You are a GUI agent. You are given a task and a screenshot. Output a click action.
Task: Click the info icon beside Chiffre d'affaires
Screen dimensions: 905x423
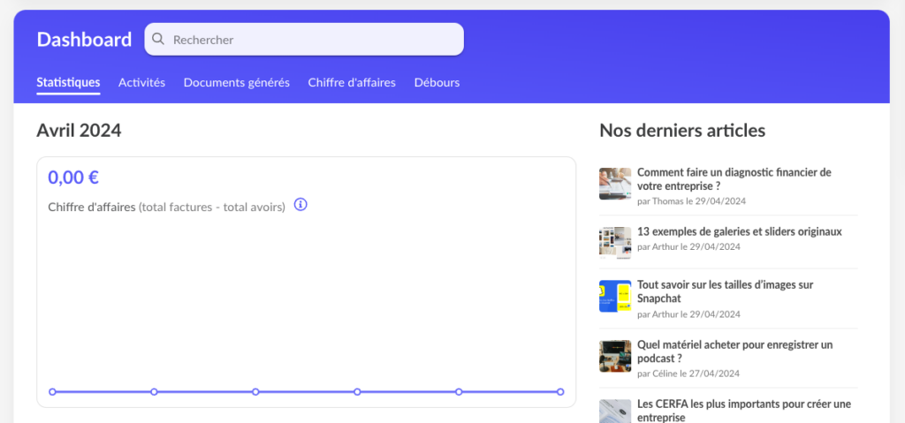pos(300,205)
